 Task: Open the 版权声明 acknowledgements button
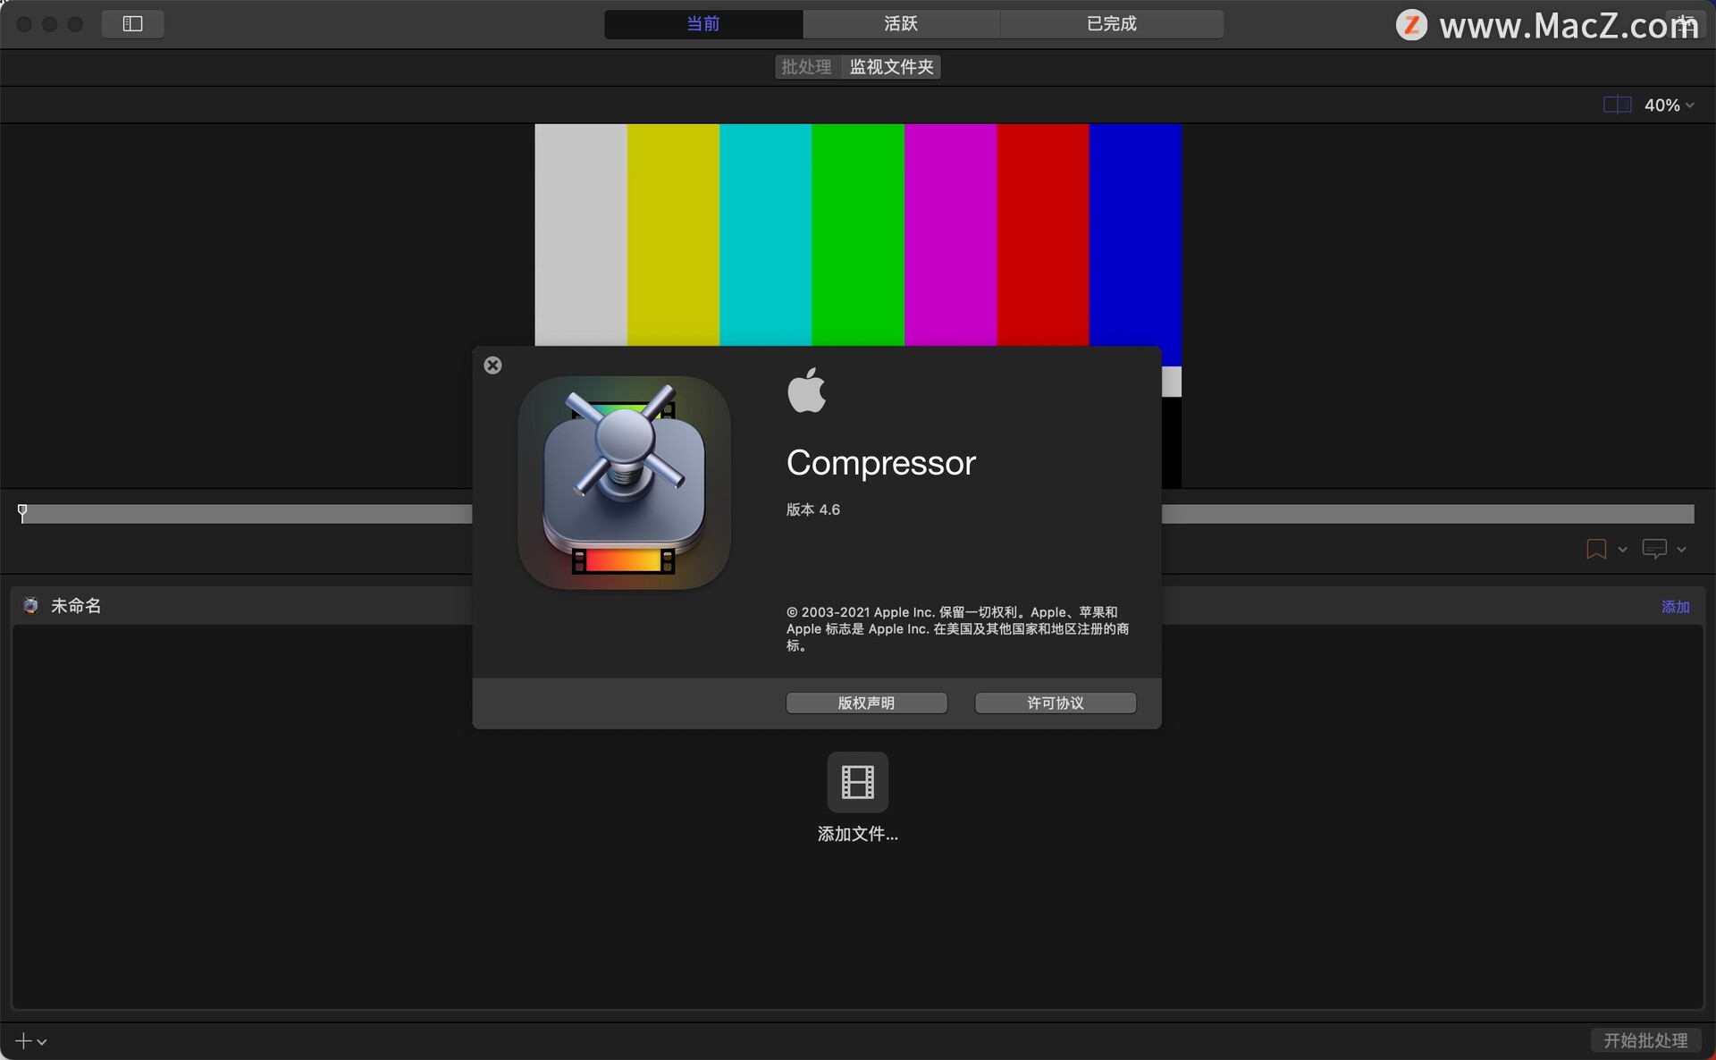click(866, 703)
